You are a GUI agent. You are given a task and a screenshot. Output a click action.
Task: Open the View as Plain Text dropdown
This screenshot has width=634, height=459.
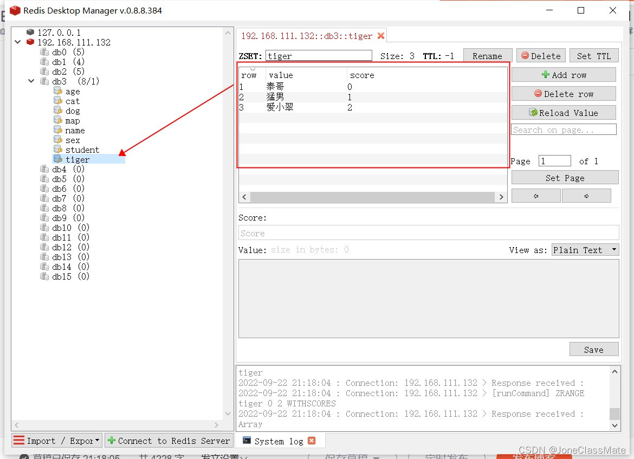pyautogui.click(x=585, y=250)
